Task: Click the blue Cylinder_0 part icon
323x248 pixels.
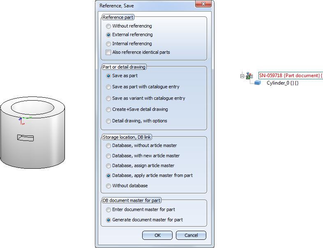Action: pos(258,83)
